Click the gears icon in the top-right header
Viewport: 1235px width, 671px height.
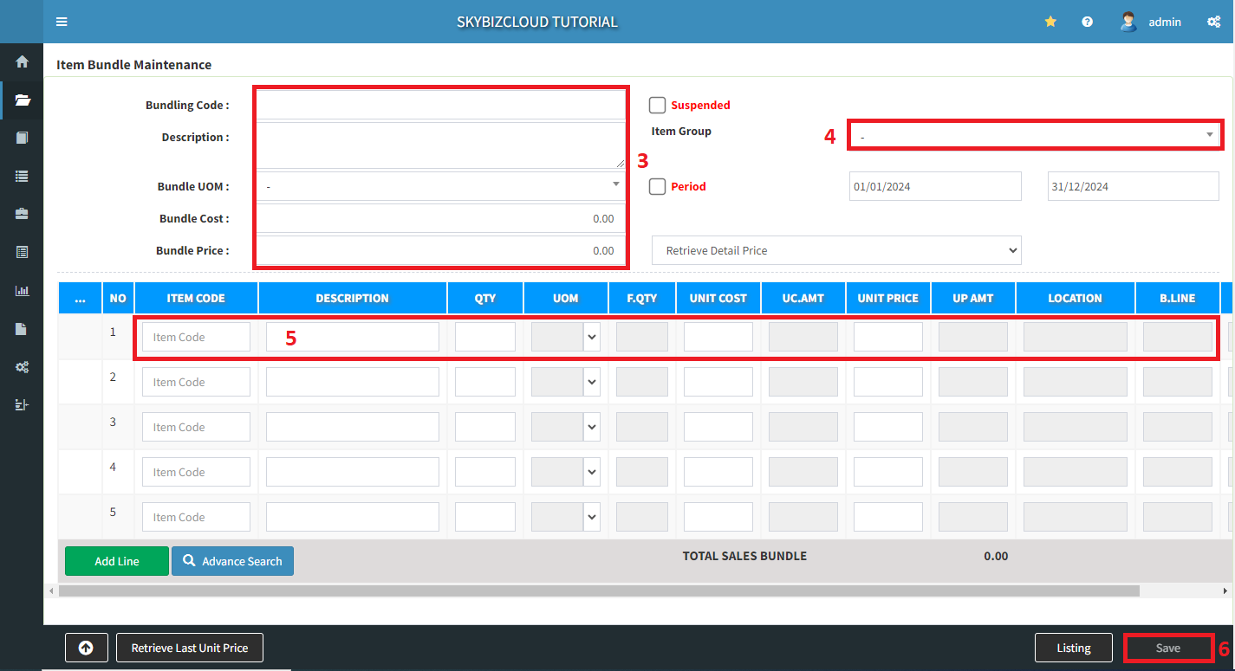[1213, 22]
